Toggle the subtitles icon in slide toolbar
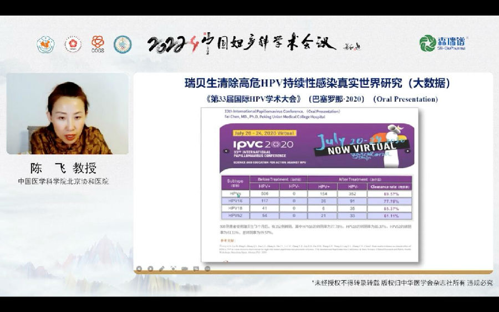499x312 pixels. pyautogui.click(x=196, y=269)
